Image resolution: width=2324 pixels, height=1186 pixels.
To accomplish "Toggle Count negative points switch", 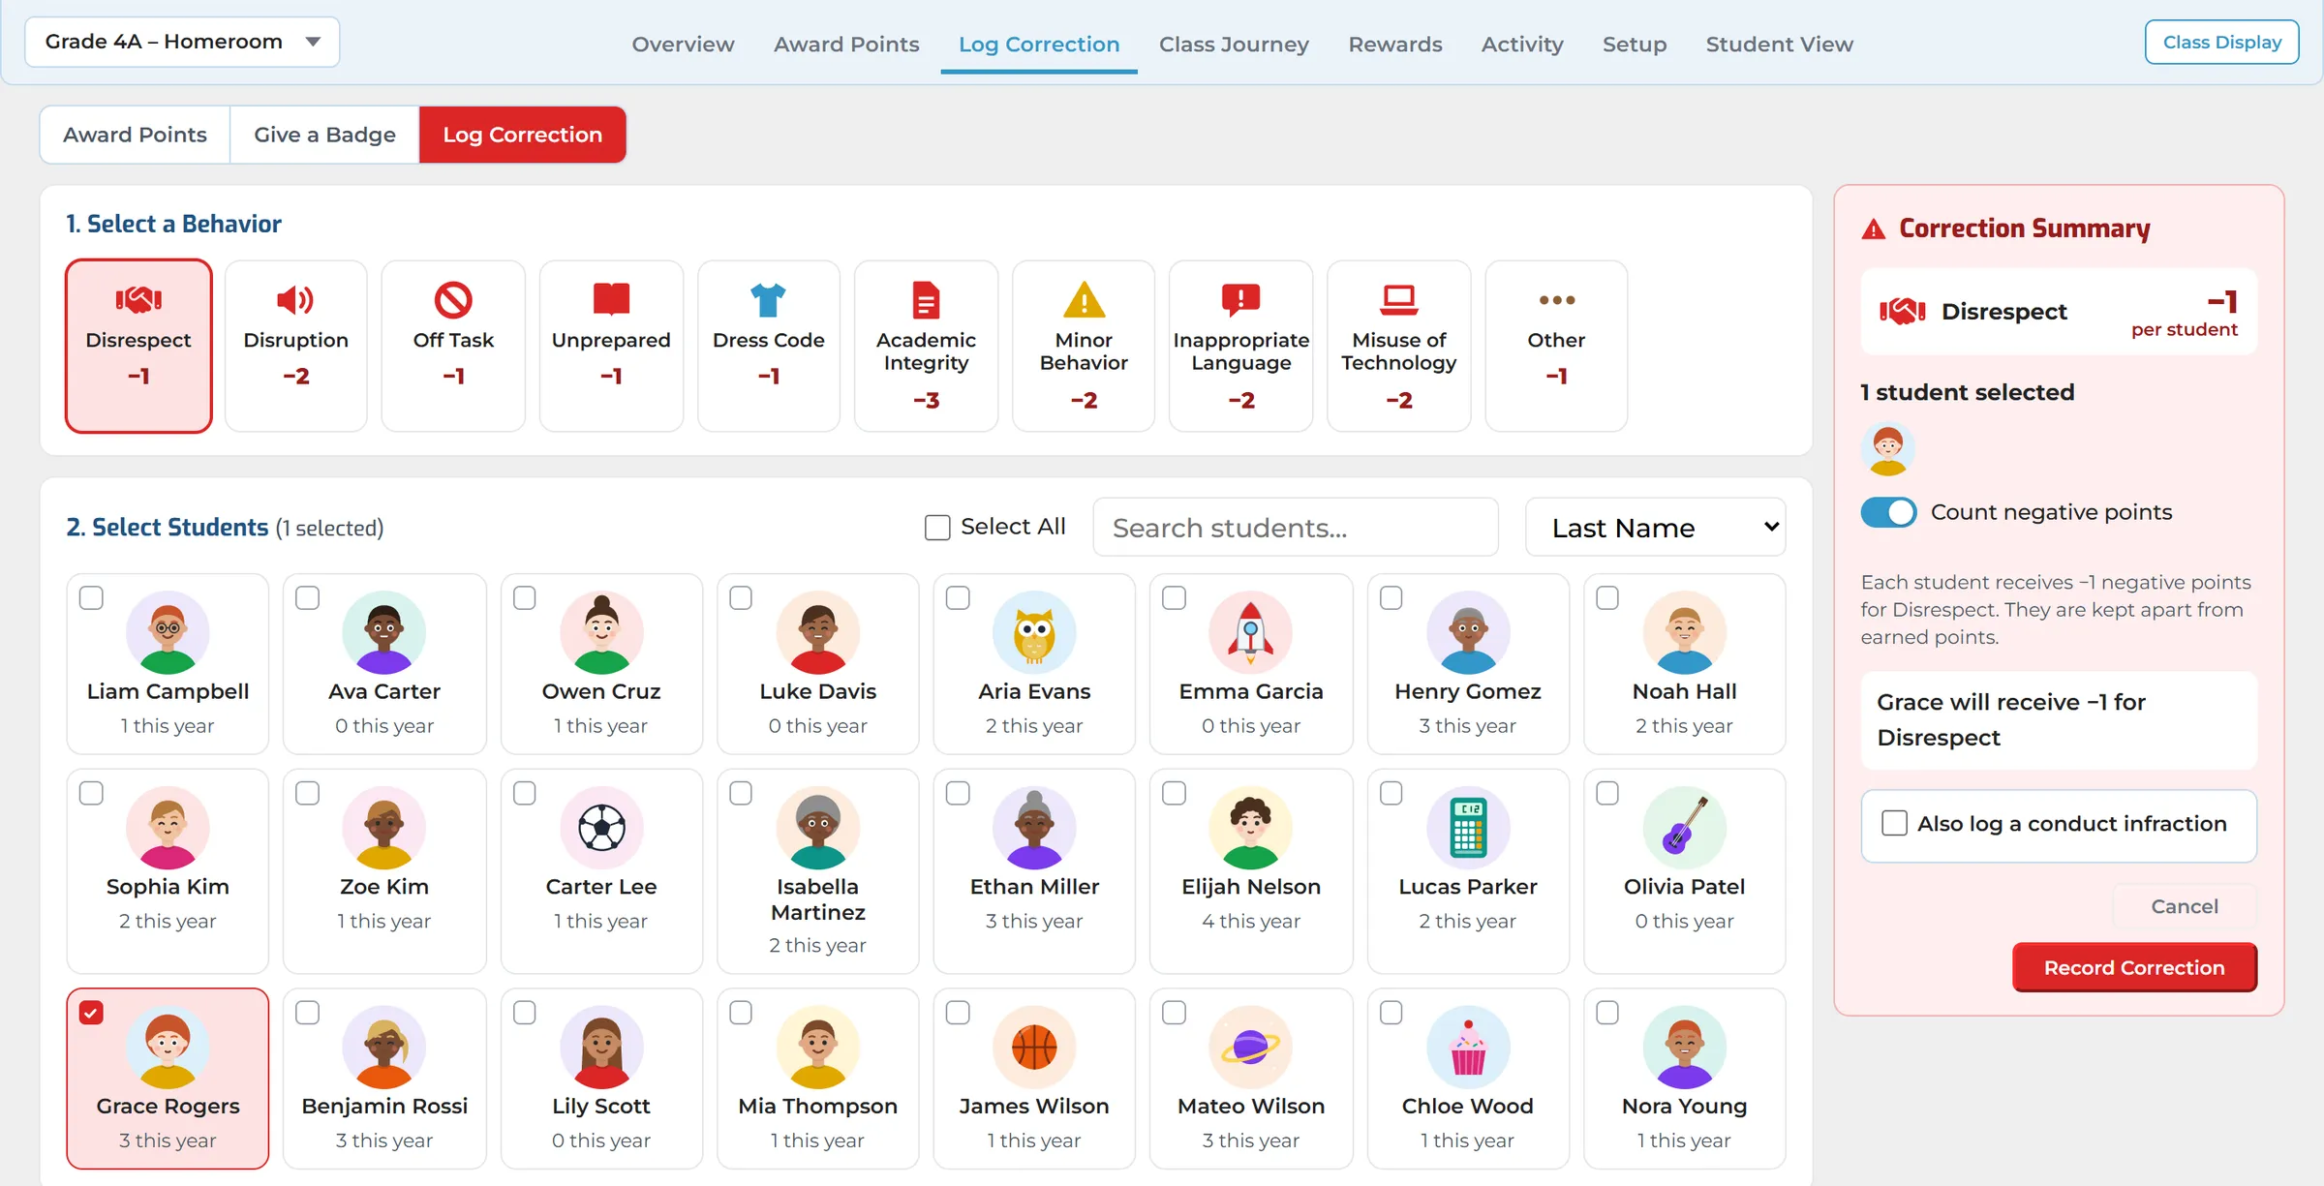I will [1888, 512].
